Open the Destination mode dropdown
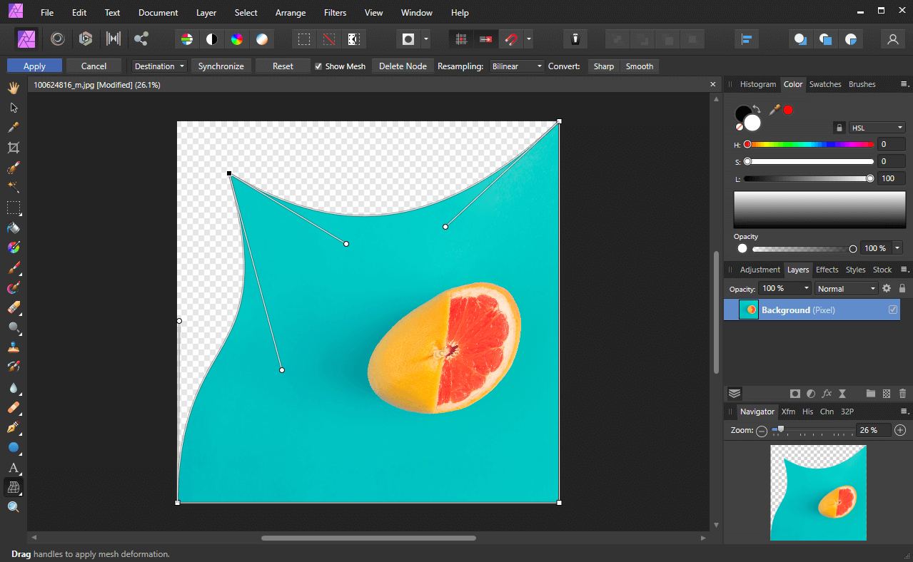The width and height of the screenshot is (913, 562). point(159,66)
